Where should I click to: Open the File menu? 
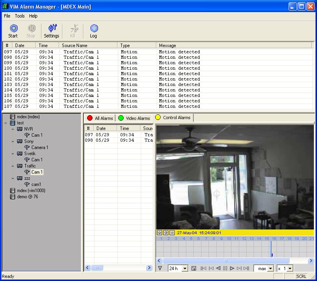tap(7, 16)
